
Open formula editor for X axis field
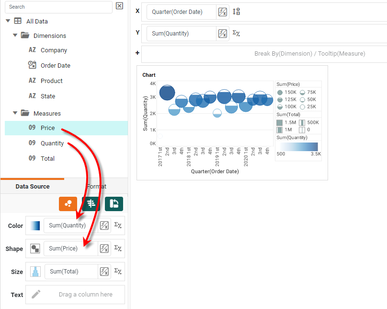click(222, 12)
